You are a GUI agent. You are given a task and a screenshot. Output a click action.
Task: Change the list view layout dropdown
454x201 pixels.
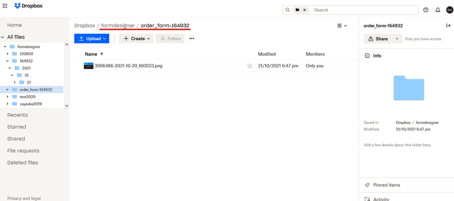pyautogui.click(x=342, y=25)
